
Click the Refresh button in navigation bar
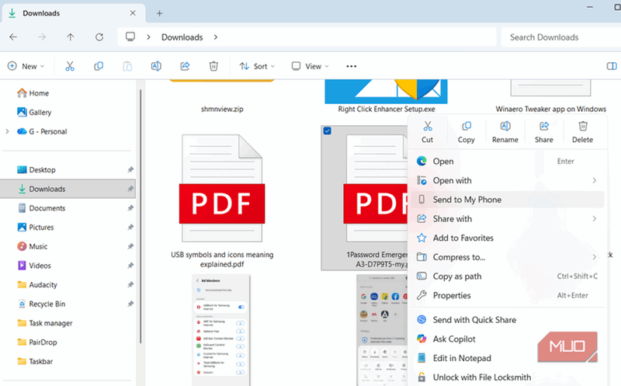click(99, 37)
